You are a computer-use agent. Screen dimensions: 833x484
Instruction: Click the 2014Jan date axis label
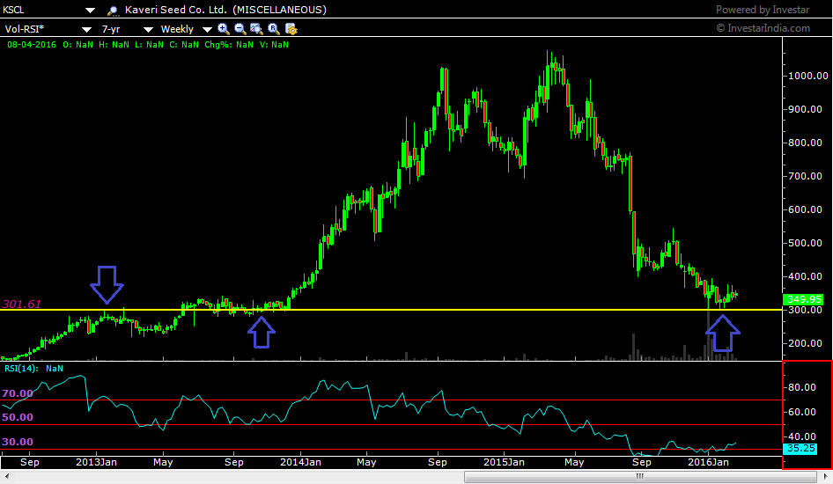(x=300, y=462)
